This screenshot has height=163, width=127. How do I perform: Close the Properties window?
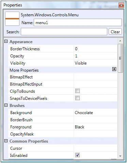click(x=121, y=5)
